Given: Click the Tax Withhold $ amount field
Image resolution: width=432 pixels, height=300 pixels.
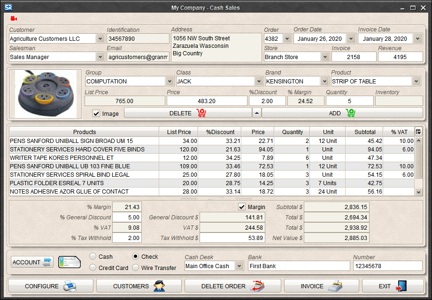Looking at the screenshot, I should (x=232, y=238).
